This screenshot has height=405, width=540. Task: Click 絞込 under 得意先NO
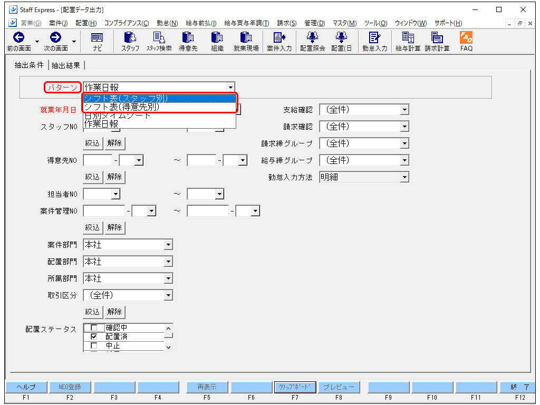tap(93, 177)
